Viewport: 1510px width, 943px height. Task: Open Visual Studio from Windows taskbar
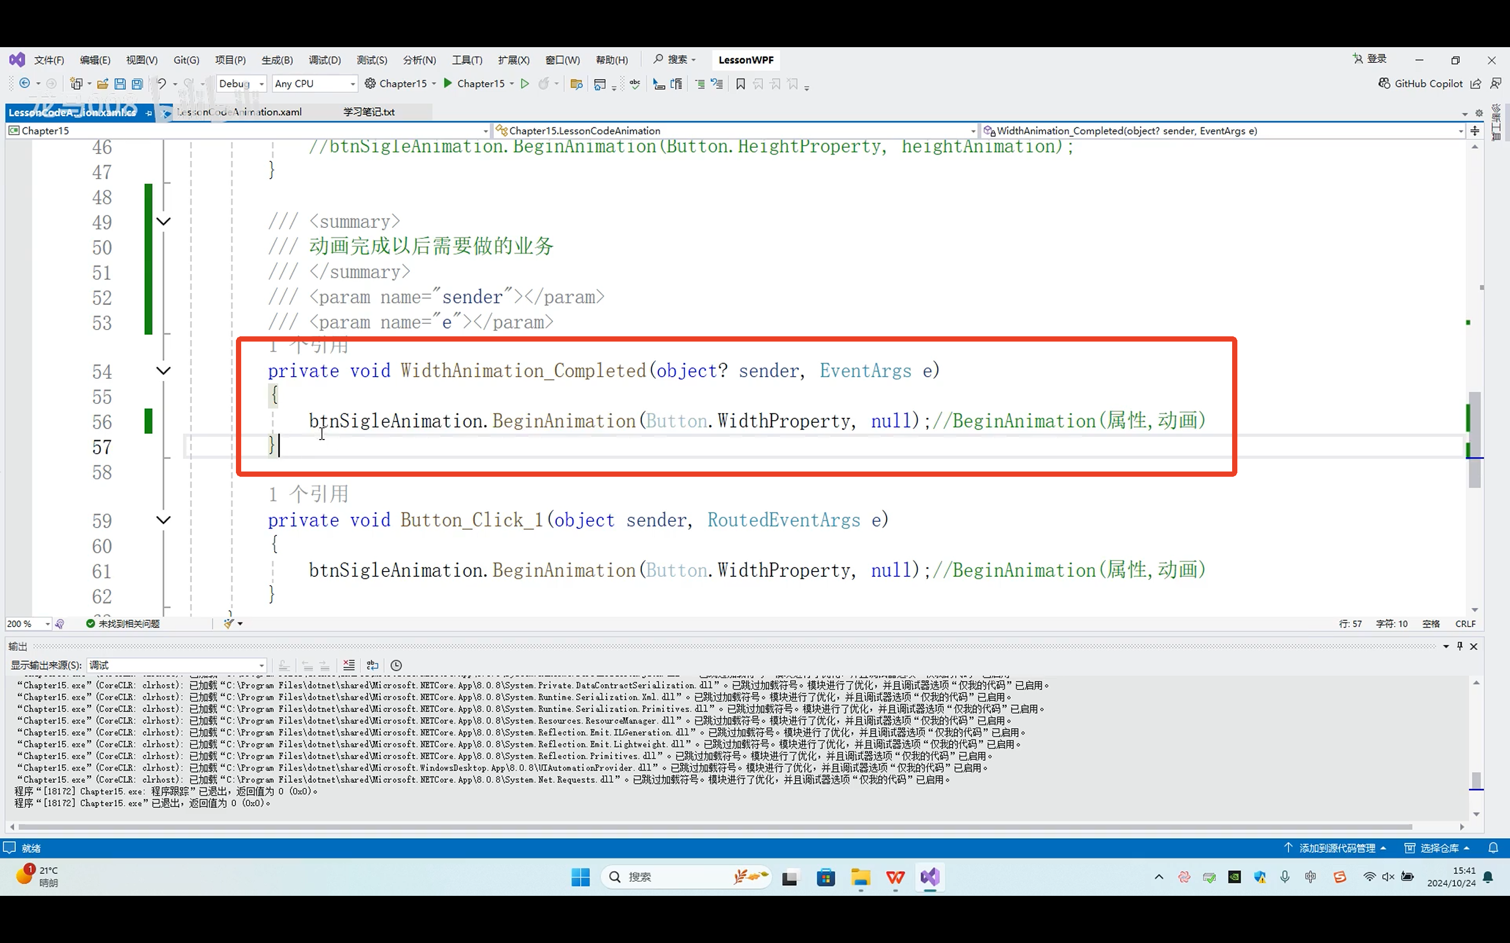(x=930, y=877)
